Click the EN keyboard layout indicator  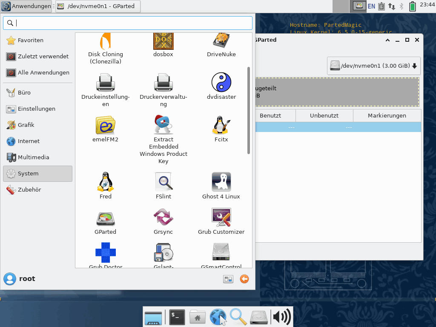coord(371,6)
